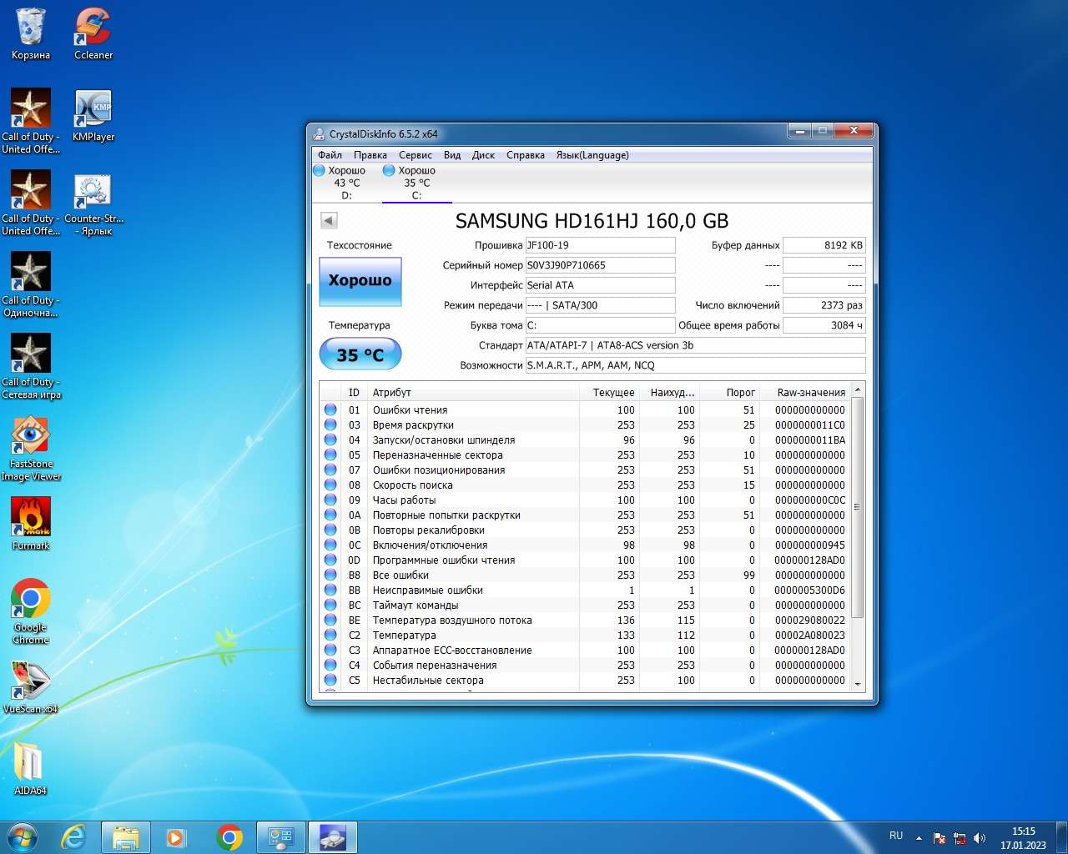1068x854 pixels.
Task: Click the serial number field
Action: pyautogui.click(x=600, y=265)
